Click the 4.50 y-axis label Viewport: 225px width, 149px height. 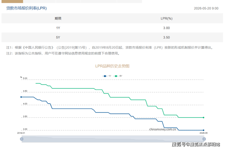(x=25, y=91)
